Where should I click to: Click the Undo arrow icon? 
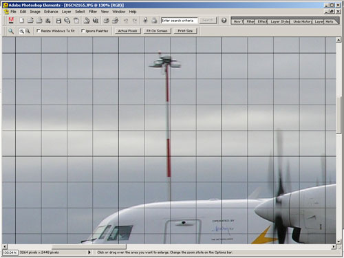(126, 21)
